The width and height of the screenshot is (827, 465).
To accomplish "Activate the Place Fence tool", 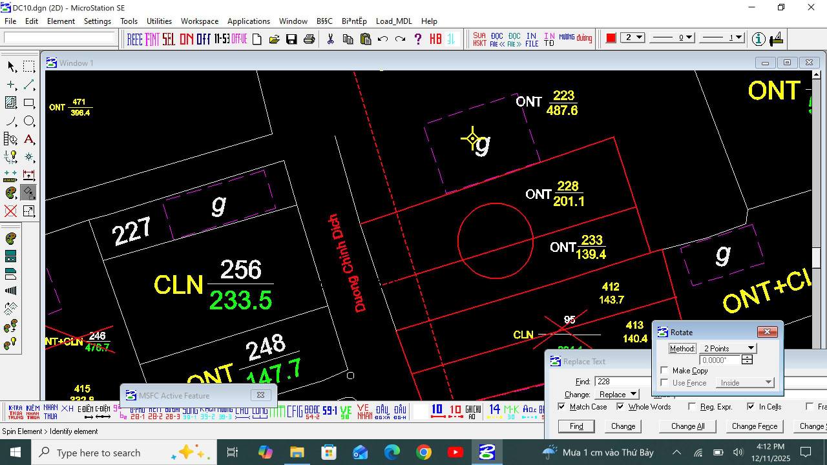I will tap(27, 66).
